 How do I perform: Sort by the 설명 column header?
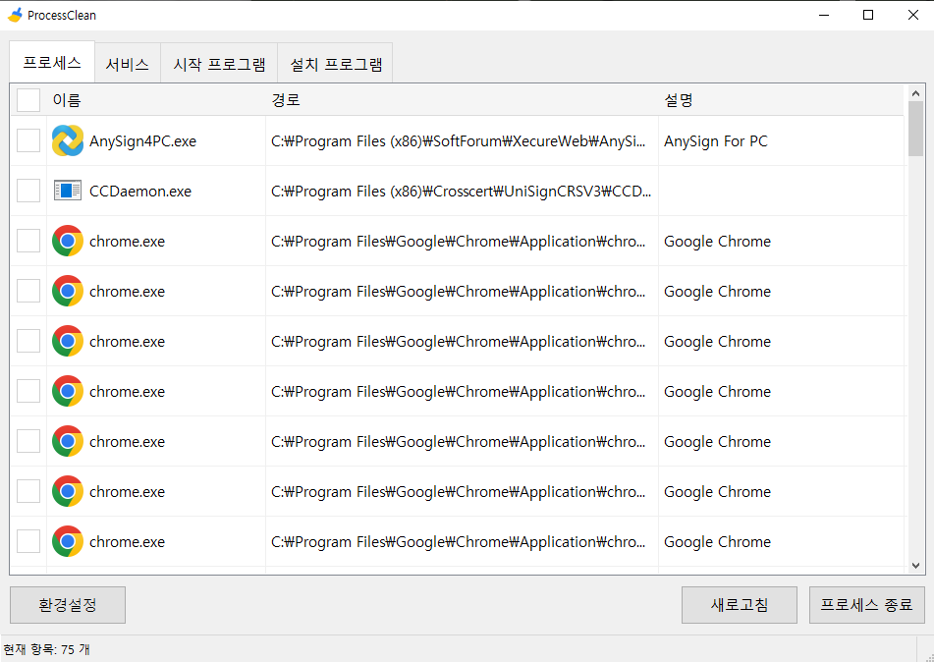(x=781, y=100)
